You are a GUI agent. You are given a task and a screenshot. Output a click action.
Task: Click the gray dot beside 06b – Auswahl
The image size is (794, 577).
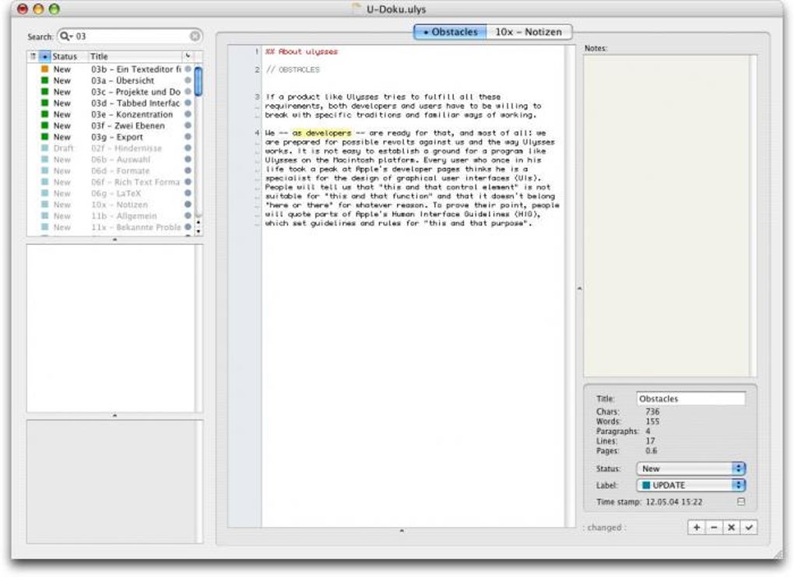188,159
